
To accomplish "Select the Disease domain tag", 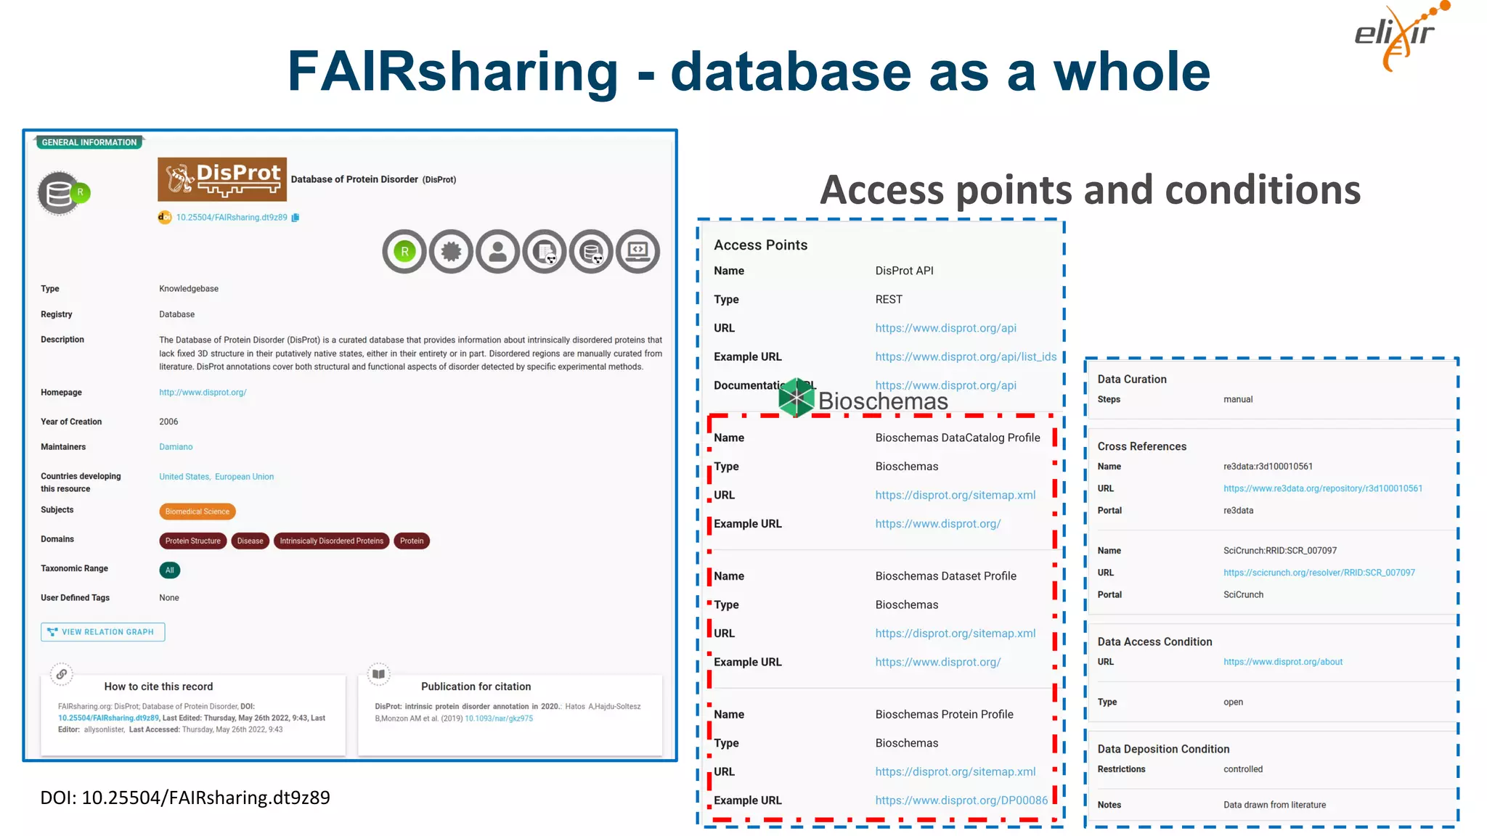I will [x=250, y=541].
